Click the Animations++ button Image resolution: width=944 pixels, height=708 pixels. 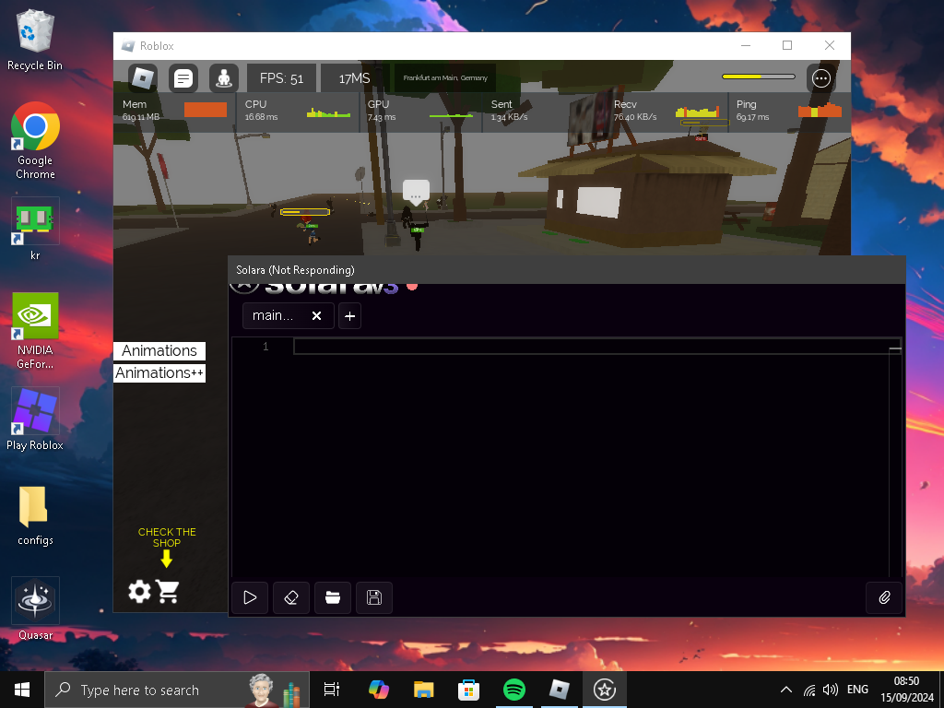click(159, 373)
